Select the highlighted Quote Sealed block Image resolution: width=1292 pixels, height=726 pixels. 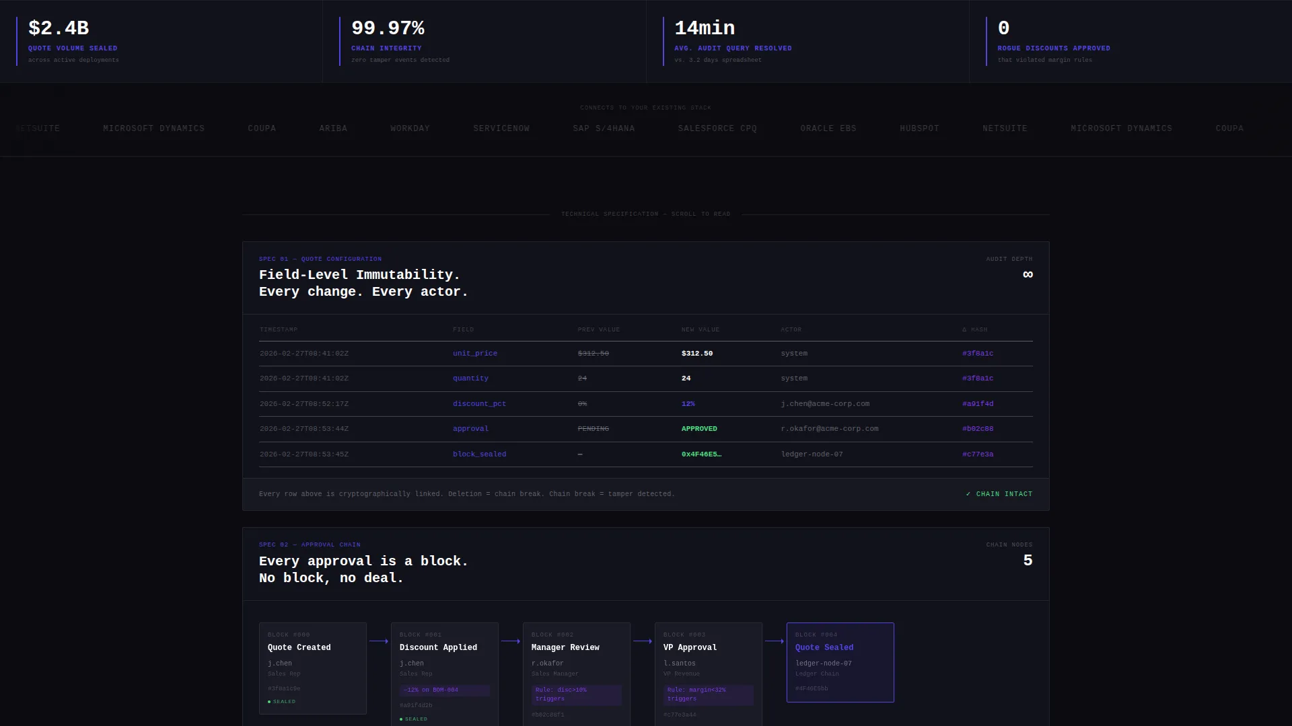click(840, 662)
